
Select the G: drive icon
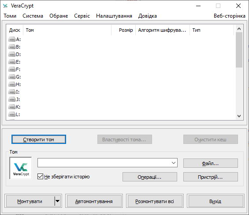click(12, 77)
